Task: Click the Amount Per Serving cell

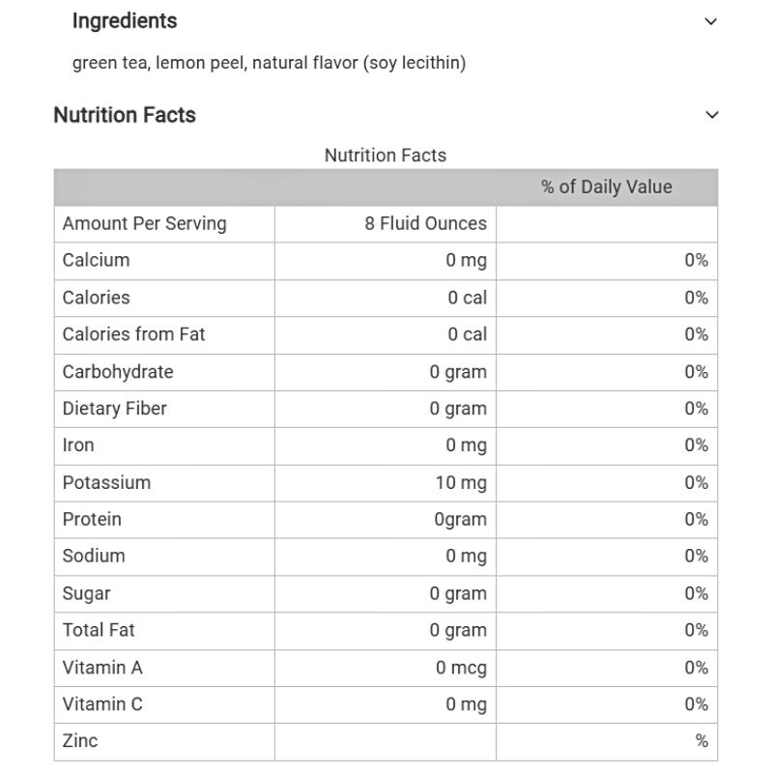Action: click(x=144, y=224)
